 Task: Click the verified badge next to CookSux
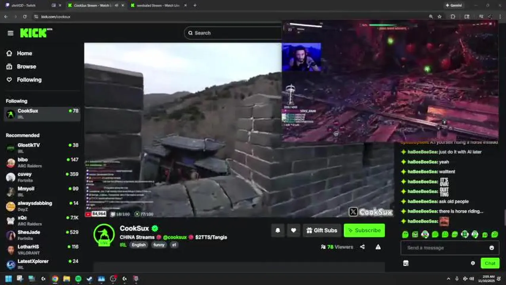155,228
